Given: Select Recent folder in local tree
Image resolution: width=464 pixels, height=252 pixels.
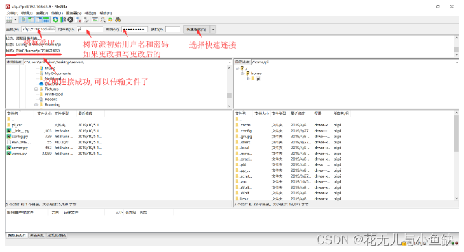Looking at the screenshot, I should pos(51,99).
